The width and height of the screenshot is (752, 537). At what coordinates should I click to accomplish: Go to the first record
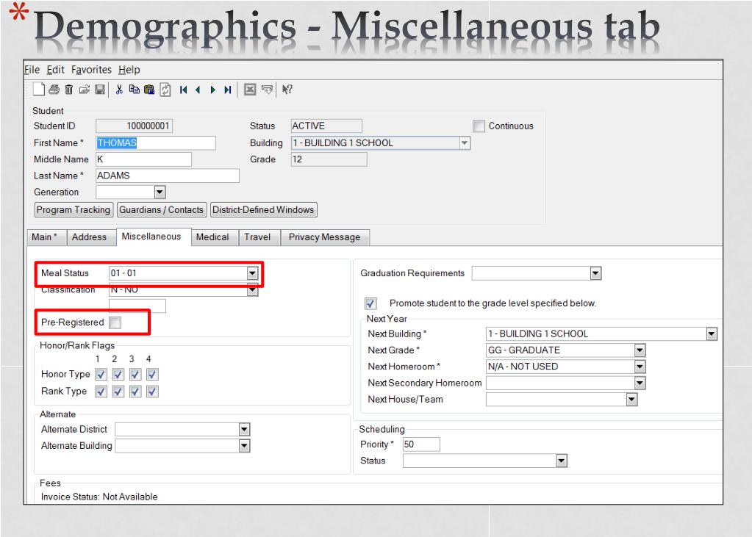(x=183, y=90)
